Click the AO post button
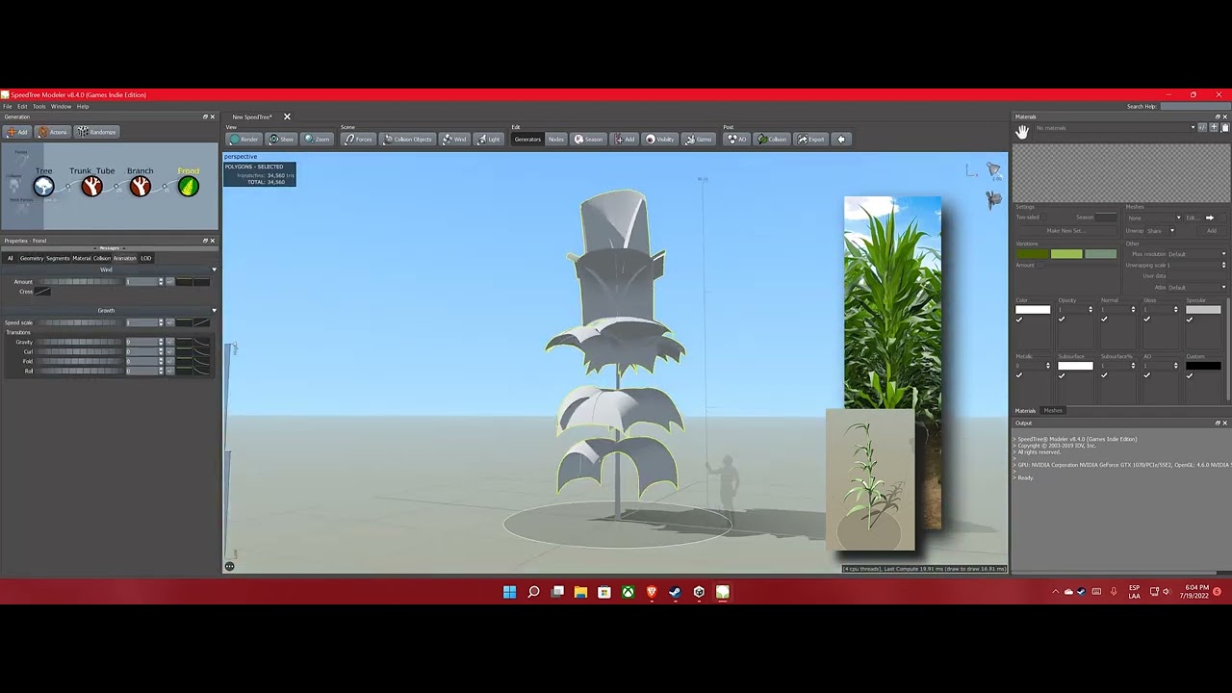The image size is (1232, 693). [737, 140]
